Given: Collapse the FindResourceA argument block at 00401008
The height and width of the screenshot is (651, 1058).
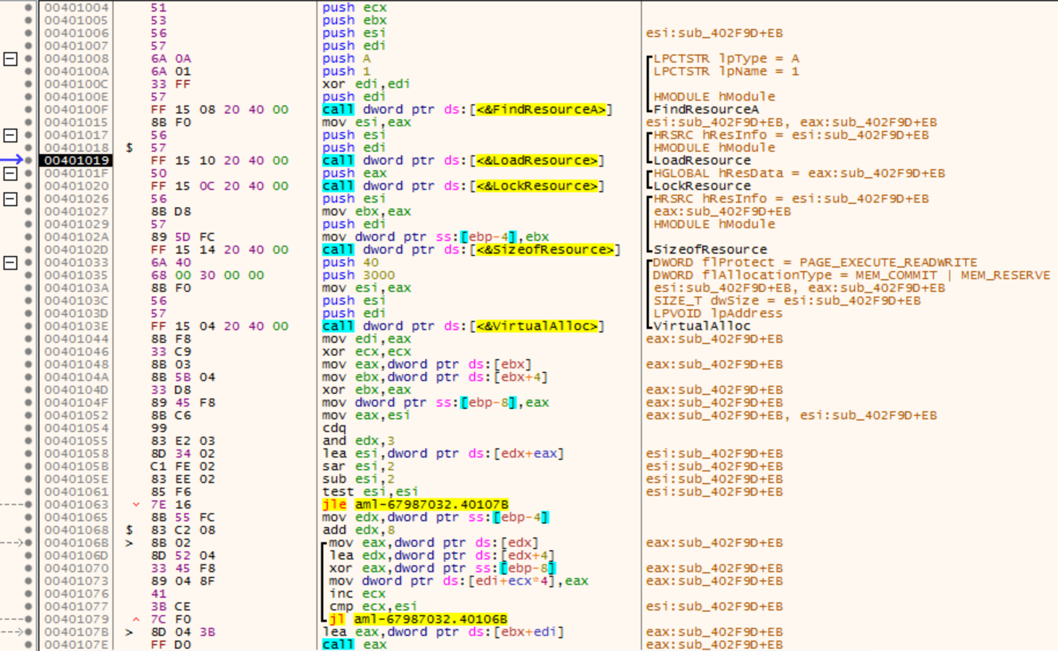Looking at the screenshot, I should (x=10, y=58).
